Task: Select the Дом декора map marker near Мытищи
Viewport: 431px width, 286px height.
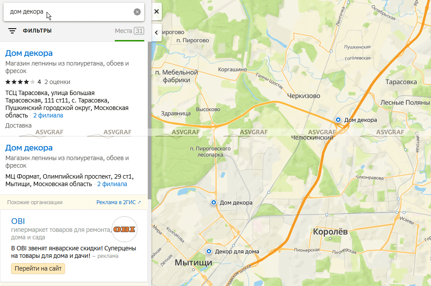Action: 214,202
